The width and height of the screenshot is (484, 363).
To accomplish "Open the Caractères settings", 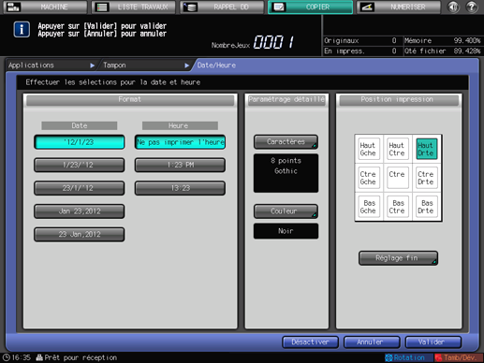I will click(x=286, y=142).
